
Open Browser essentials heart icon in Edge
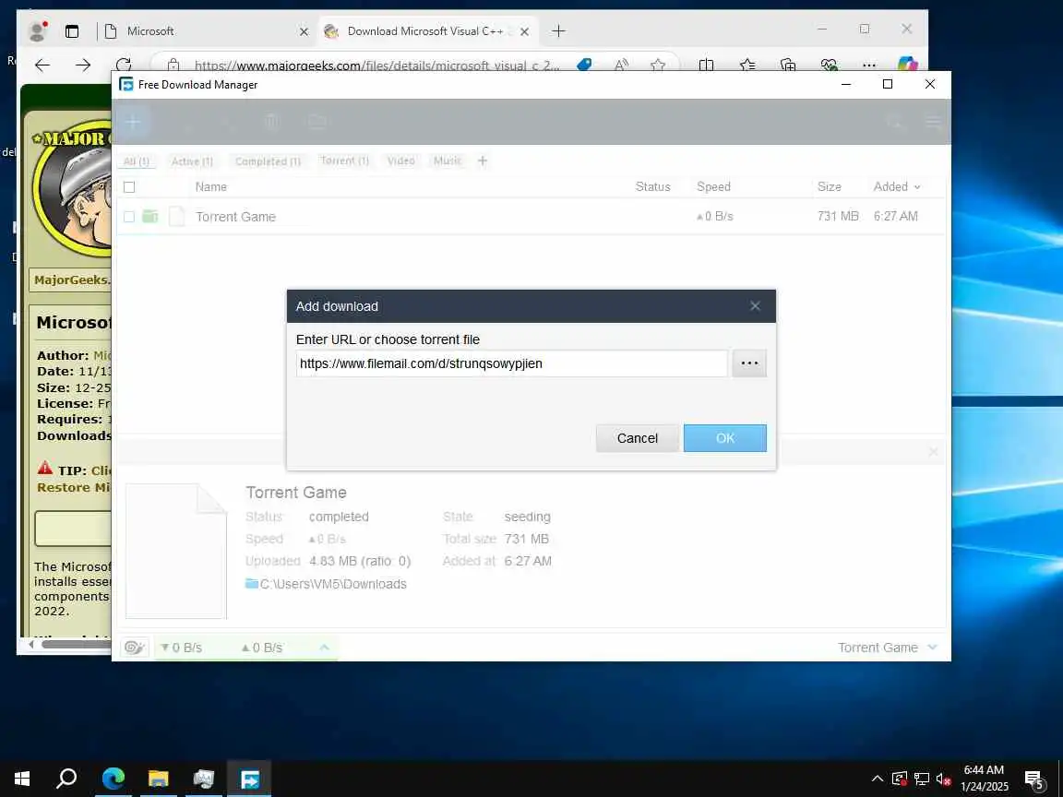(x=829, y=65)
